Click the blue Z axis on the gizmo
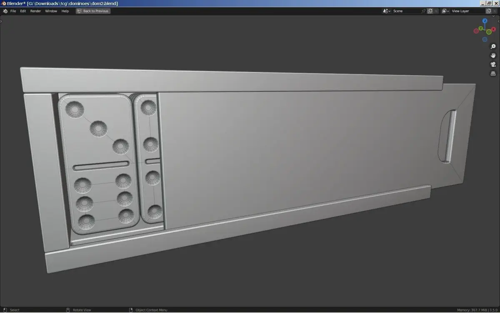 [485, 21]
